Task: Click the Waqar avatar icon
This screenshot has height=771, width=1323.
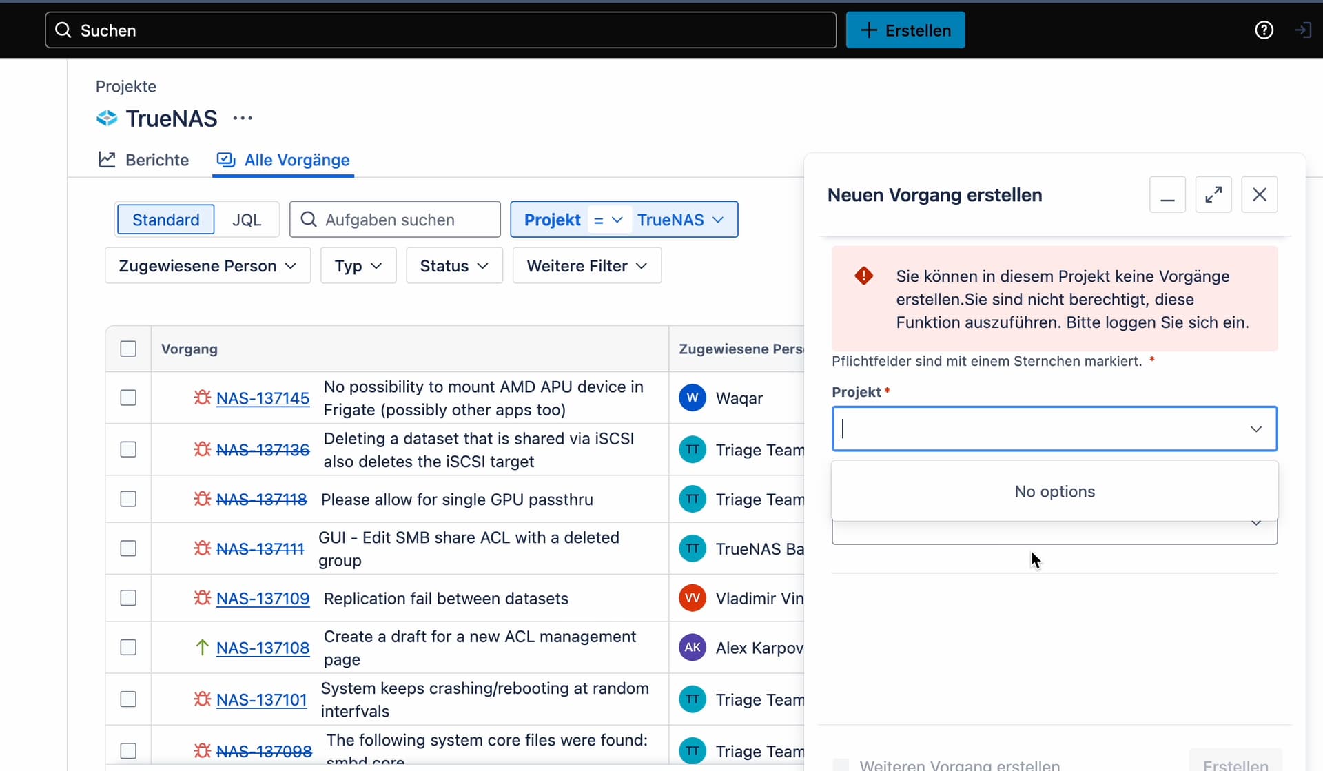Action: point(692,398)
